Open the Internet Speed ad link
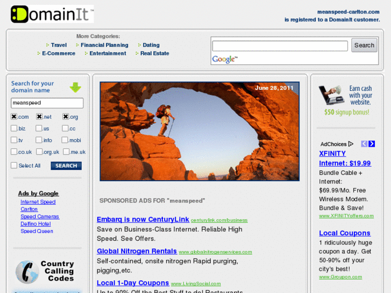The image size is (391, 293). [38, 202]
